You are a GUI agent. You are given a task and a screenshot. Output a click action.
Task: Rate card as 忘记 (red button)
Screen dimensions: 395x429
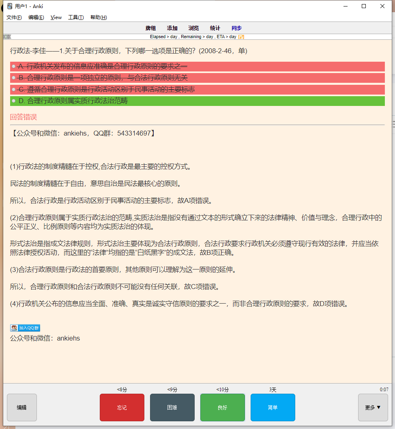[x=122, y=407]
